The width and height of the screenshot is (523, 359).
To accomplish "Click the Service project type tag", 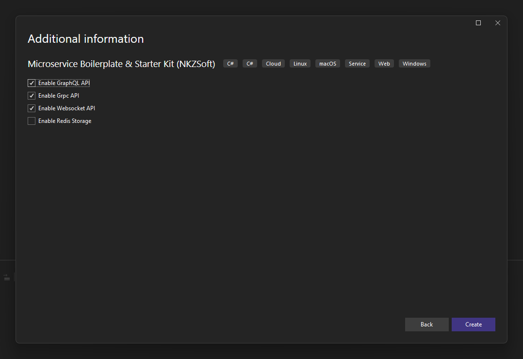I will pyautogui.click(x=357, y=64).
